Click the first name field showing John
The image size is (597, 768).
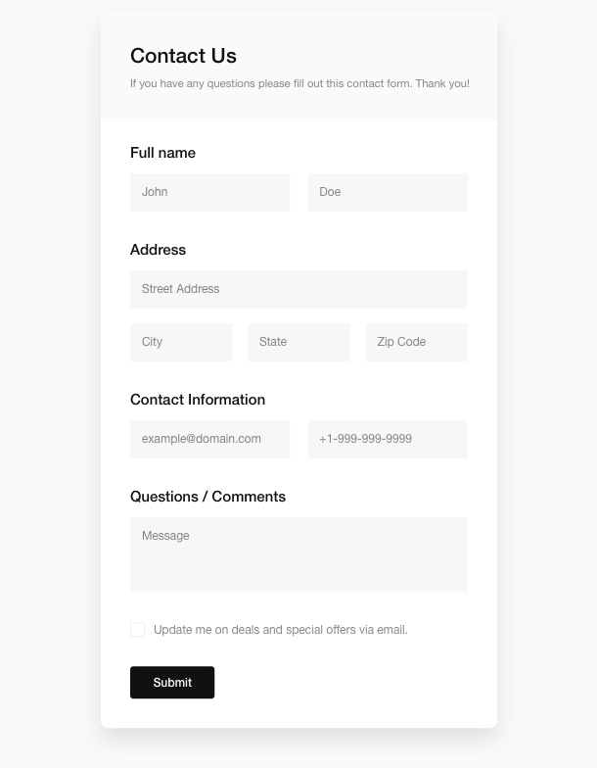click(x=209, y=192)
